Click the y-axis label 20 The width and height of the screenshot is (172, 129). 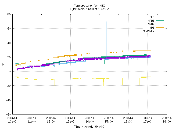pos(9,57)
